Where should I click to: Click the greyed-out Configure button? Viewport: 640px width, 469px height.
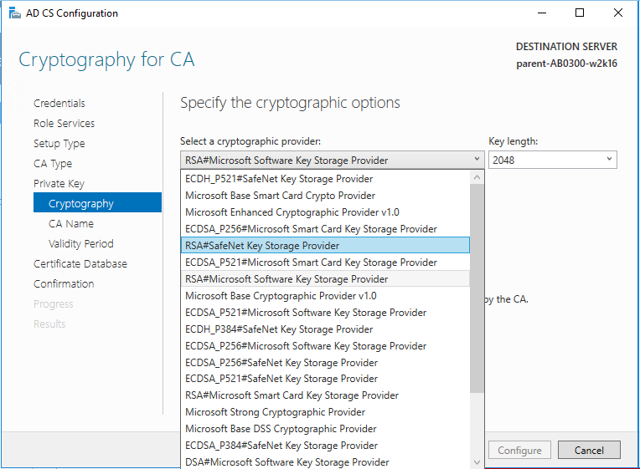click(x=519, y=451)
